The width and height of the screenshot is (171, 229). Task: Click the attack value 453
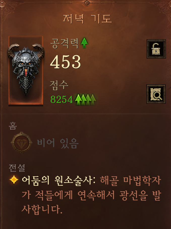[x=65, y=62]
